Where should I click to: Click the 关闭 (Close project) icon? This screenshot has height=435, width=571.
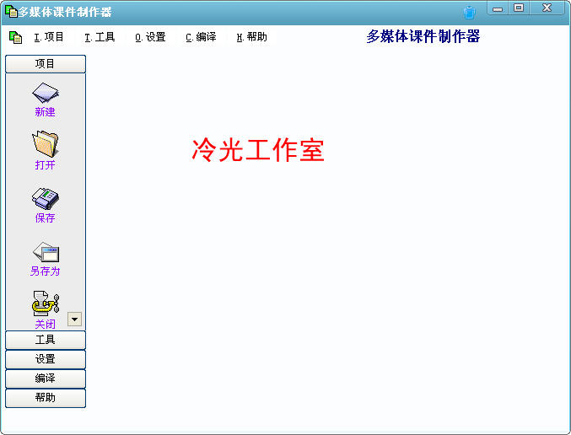[46, 303]
